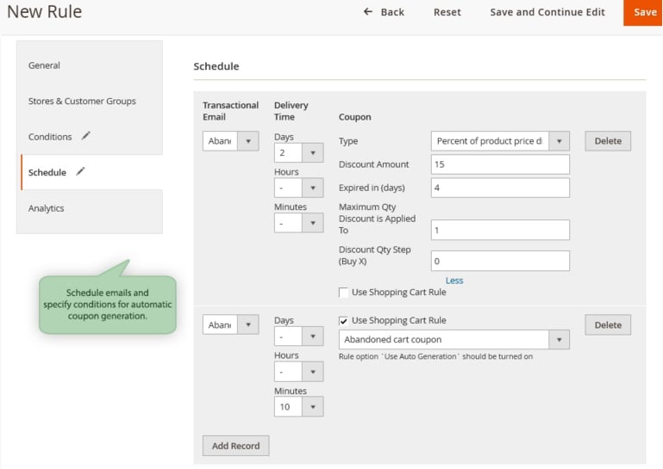Click the Add Record button
Screen dimensions: 663x469
[235, 446]
